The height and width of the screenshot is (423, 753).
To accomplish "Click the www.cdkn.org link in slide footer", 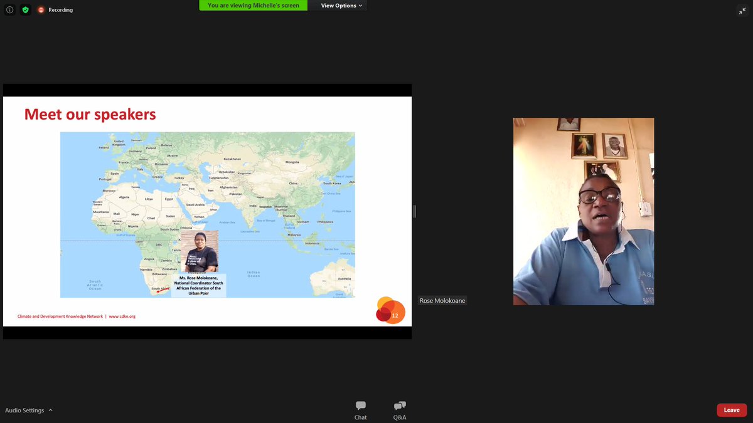I will 122,316.
